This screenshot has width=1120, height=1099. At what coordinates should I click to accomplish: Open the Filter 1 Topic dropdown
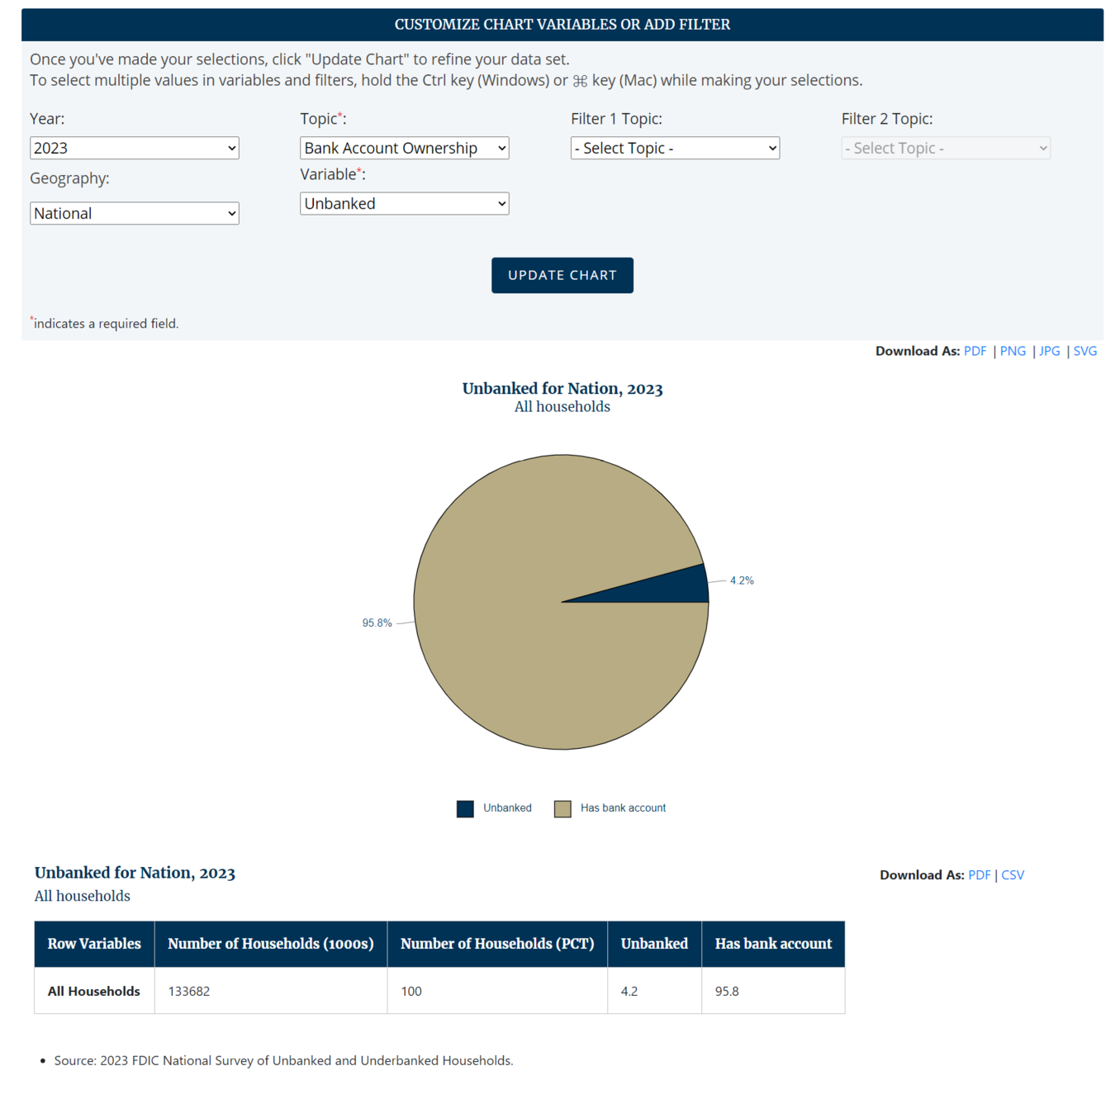[x=674, y=148]
